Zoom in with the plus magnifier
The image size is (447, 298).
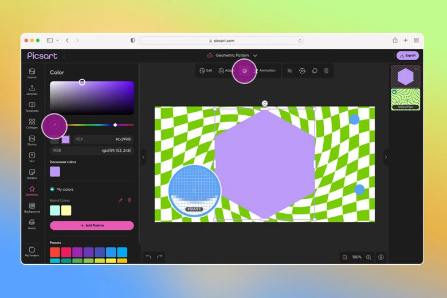(368, 257)
